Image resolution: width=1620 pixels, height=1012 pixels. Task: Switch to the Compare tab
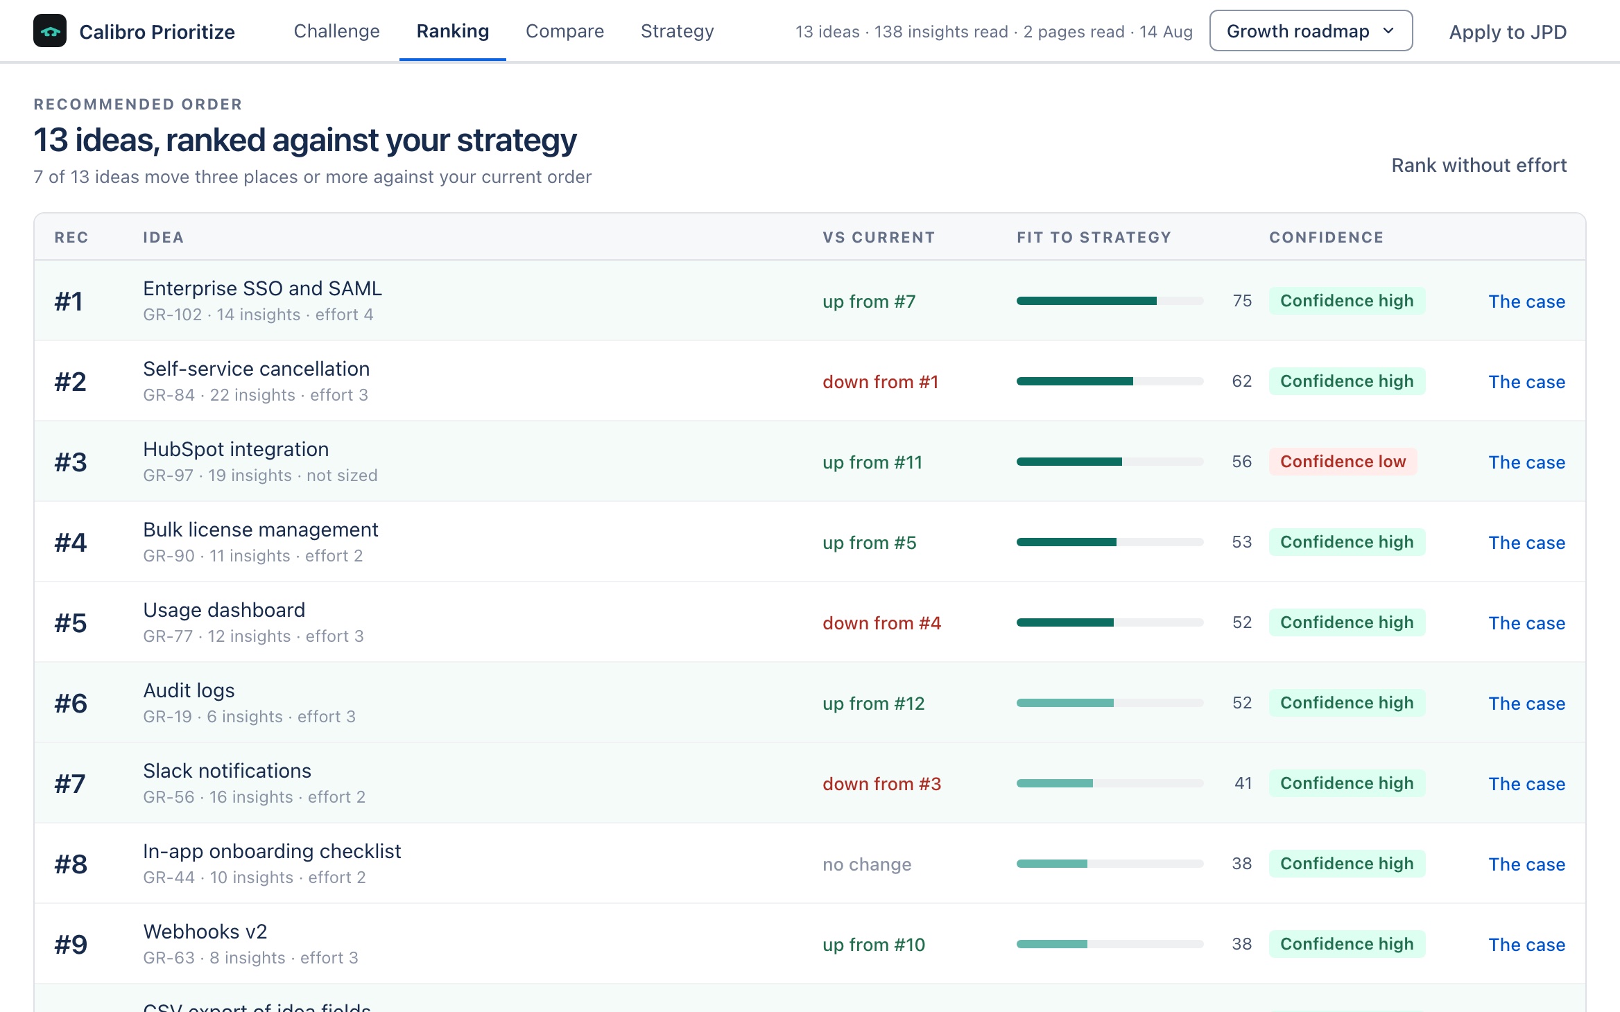(565, 31)
